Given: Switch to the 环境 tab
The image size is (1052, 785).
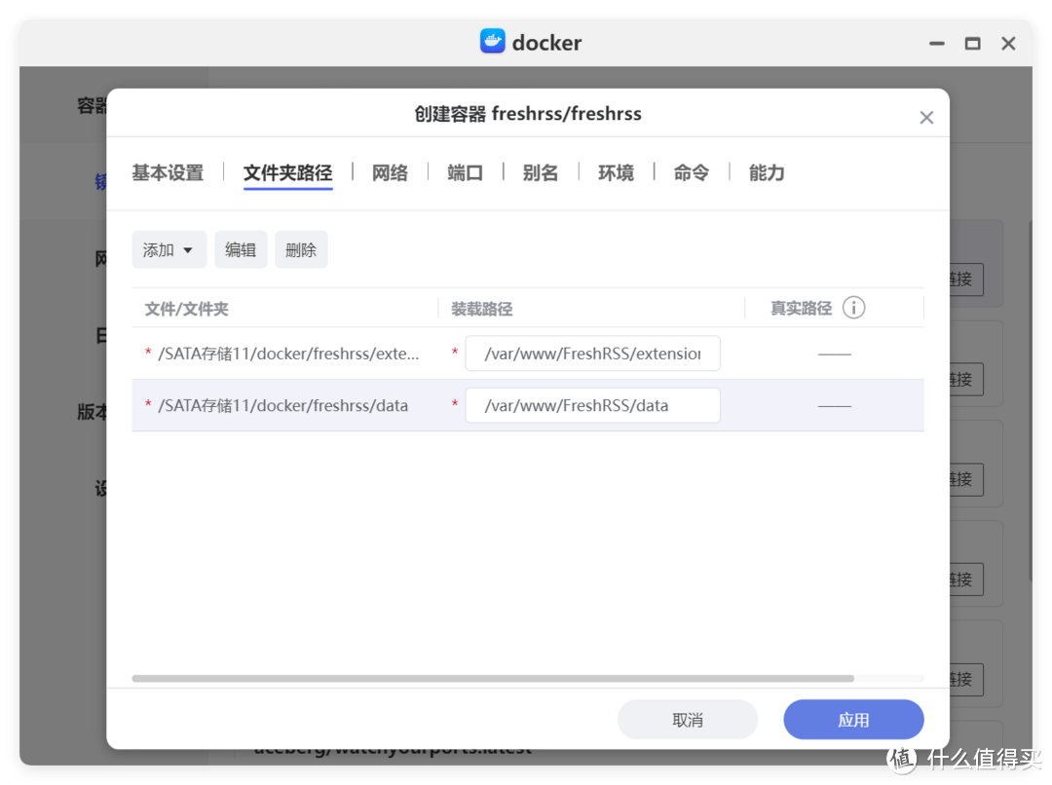Looking at the screenshot, I should 616,172.
